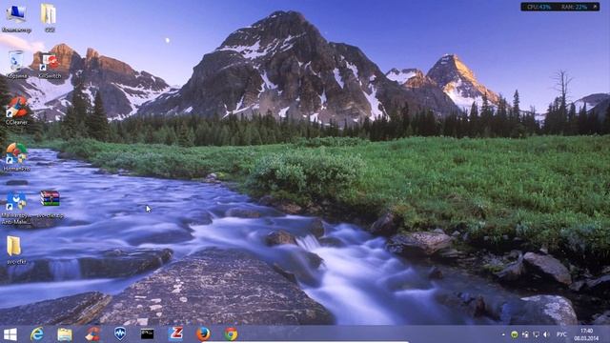Open the clock showing 17:40
Viewport: 610px width, 343px height.
pyautogui.click(x=586, y=334)
